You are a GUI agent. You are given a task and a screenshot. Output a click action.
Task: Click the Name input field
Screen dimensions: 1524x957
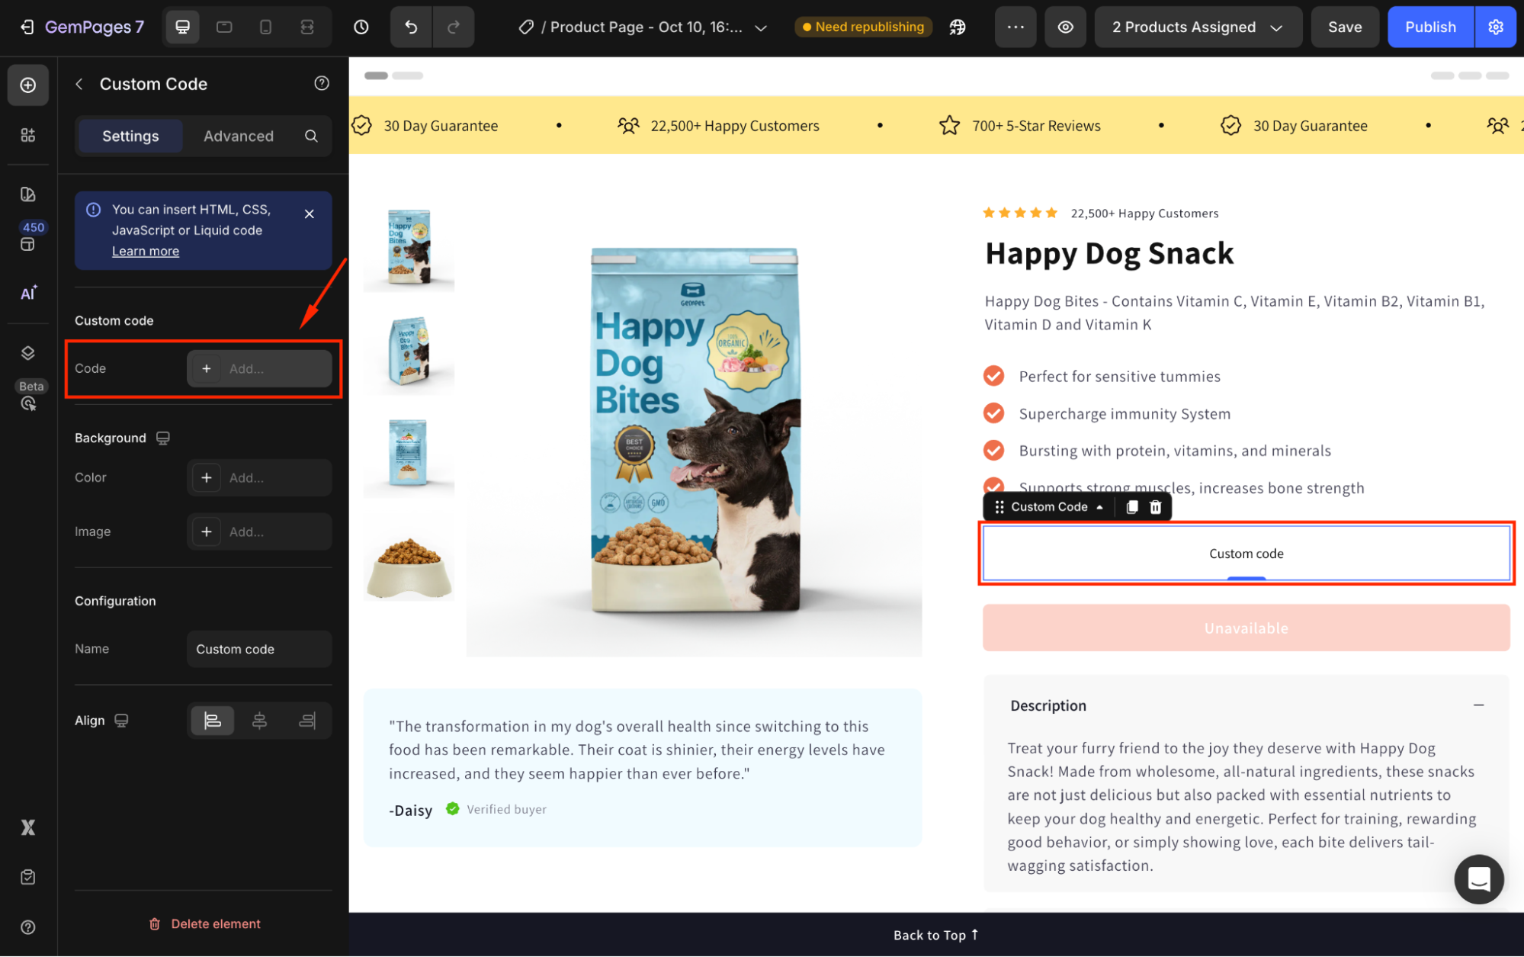coord(259,649)
